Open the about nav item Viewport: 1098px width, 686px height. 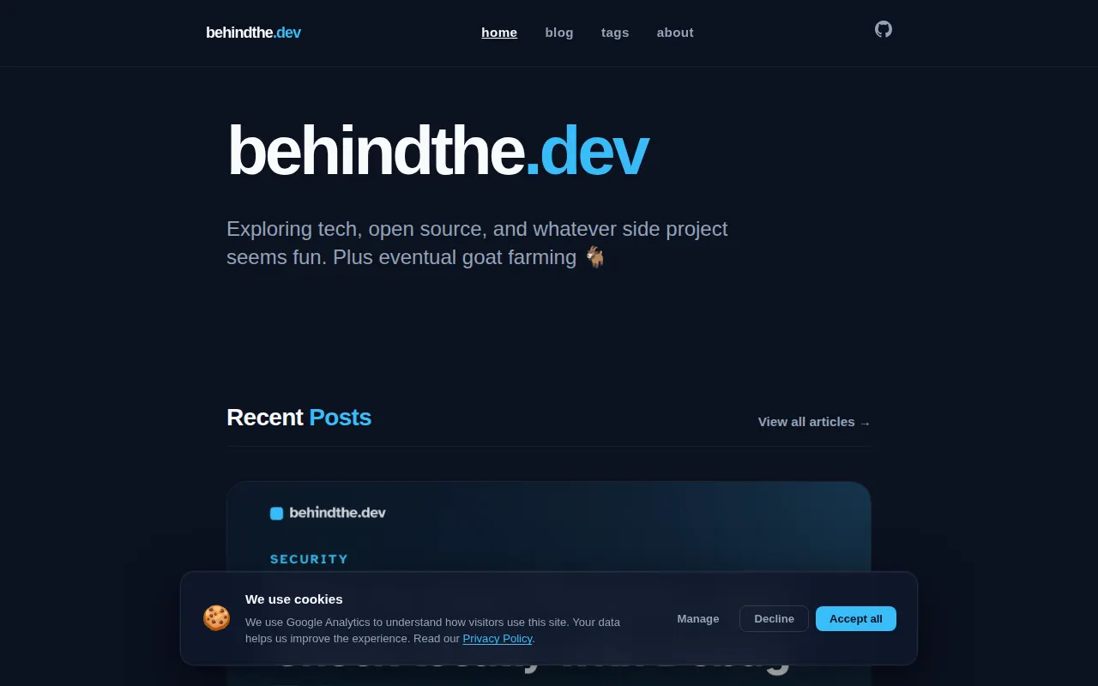pos(675,33)
